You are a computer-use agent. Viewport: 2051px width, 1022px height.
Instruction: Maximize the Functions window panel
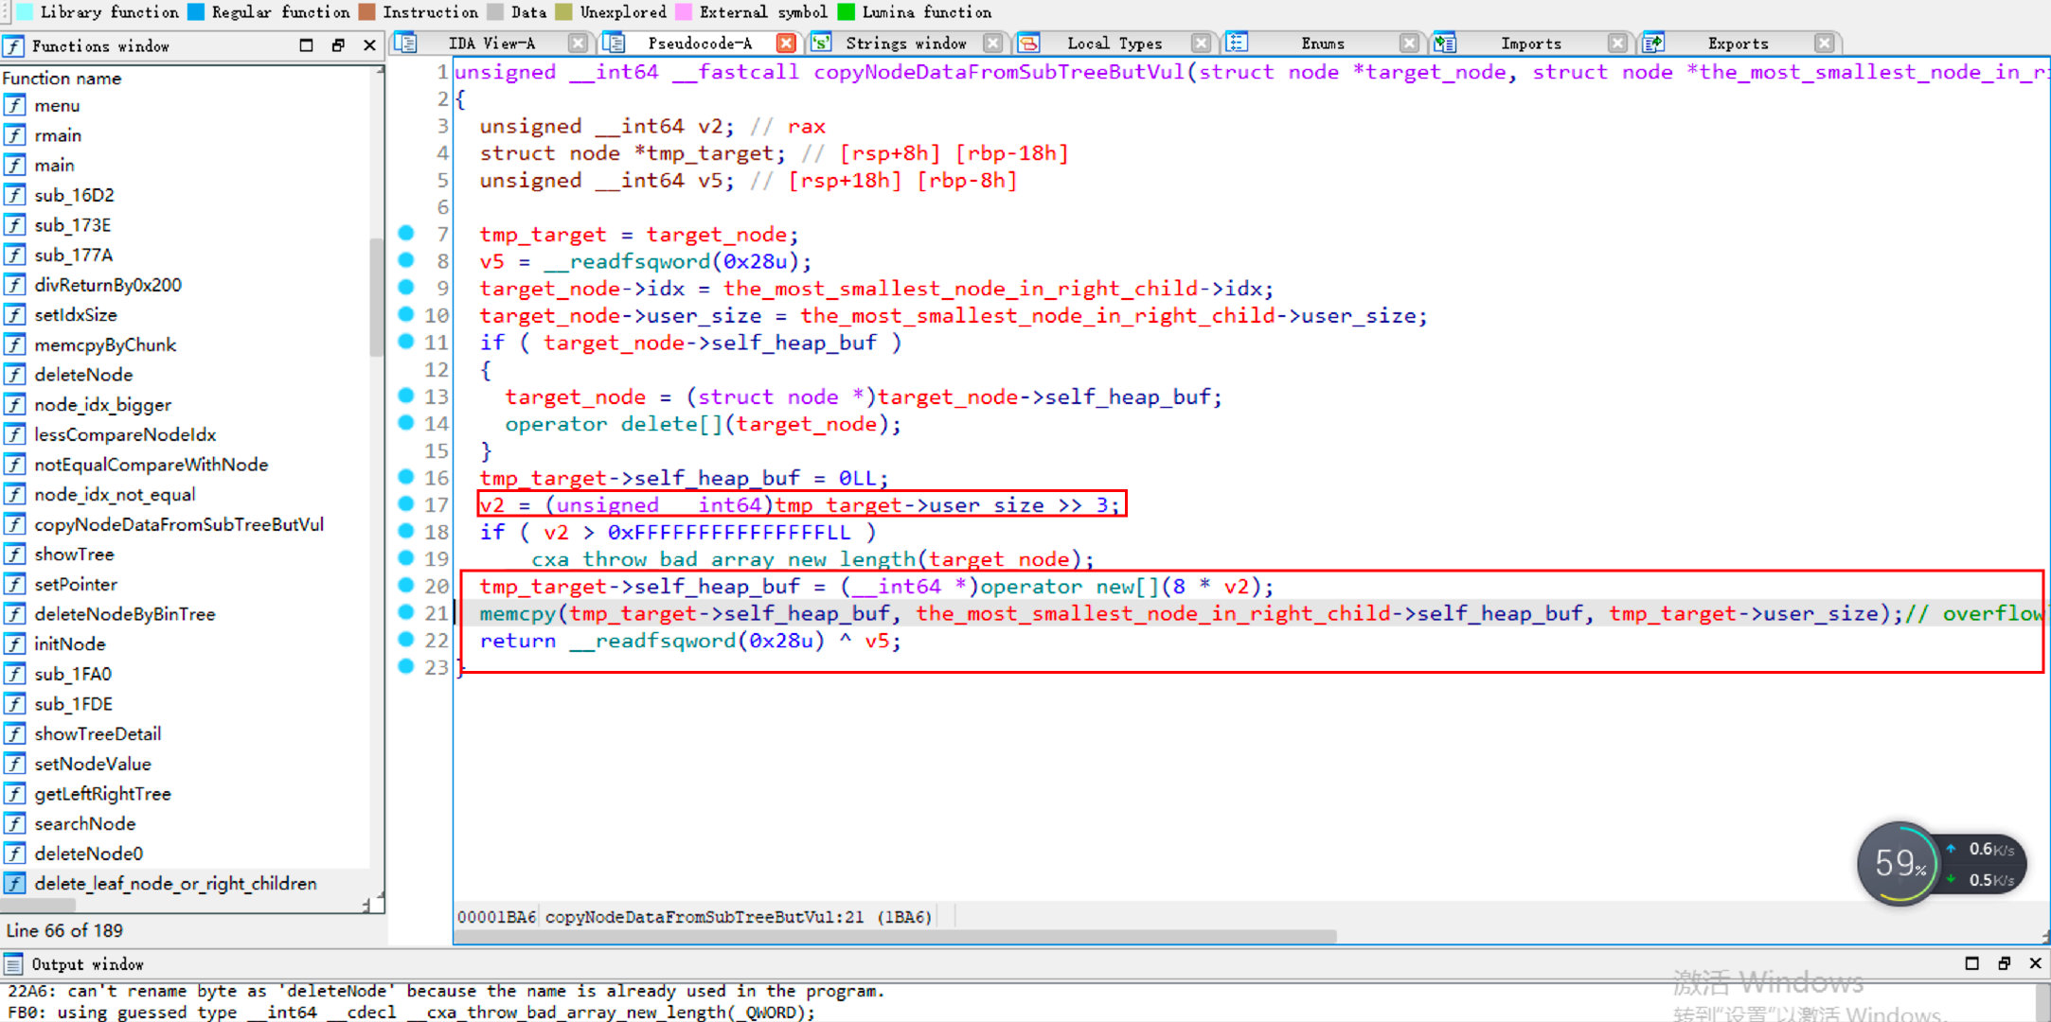click(x=306, y=45)
